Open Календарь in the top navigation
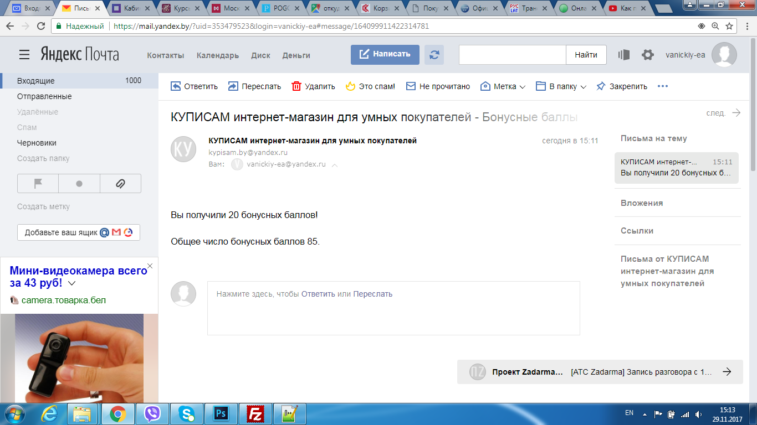757x425 pixels. click(218, 55)
